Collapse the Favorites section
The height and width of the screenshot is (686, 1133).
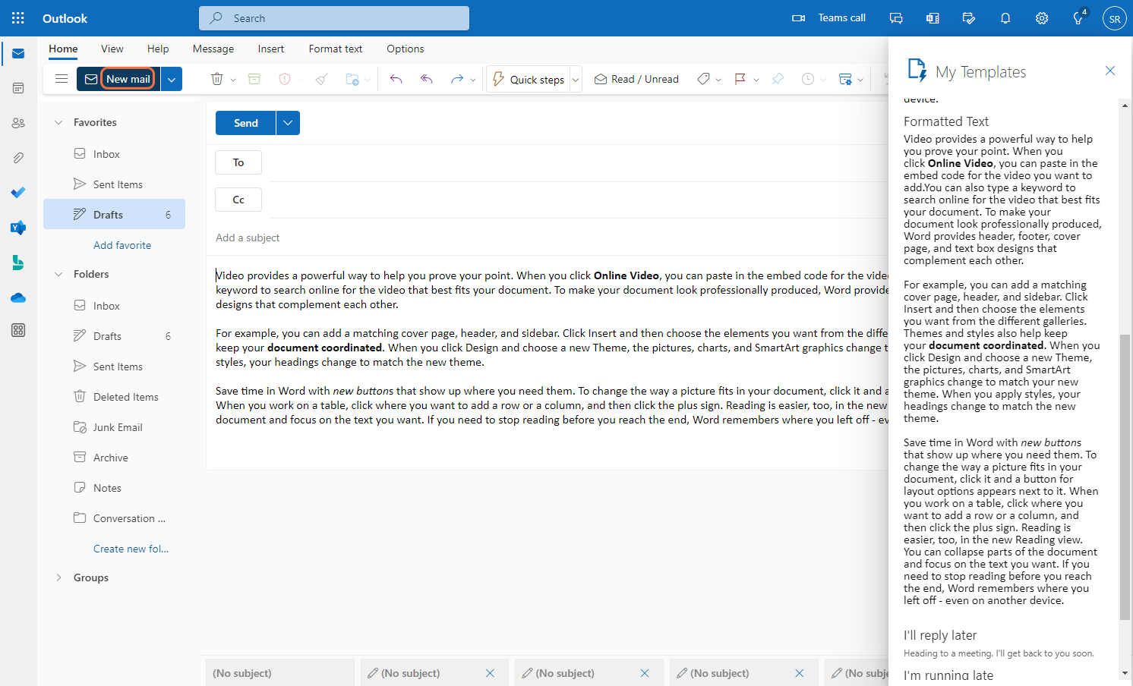coord(58,122)
